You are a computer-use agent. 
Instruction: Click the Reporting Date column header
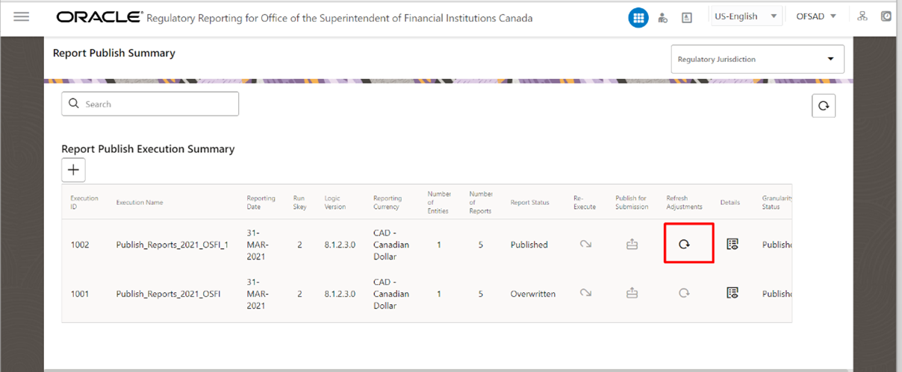pos(261,202)
